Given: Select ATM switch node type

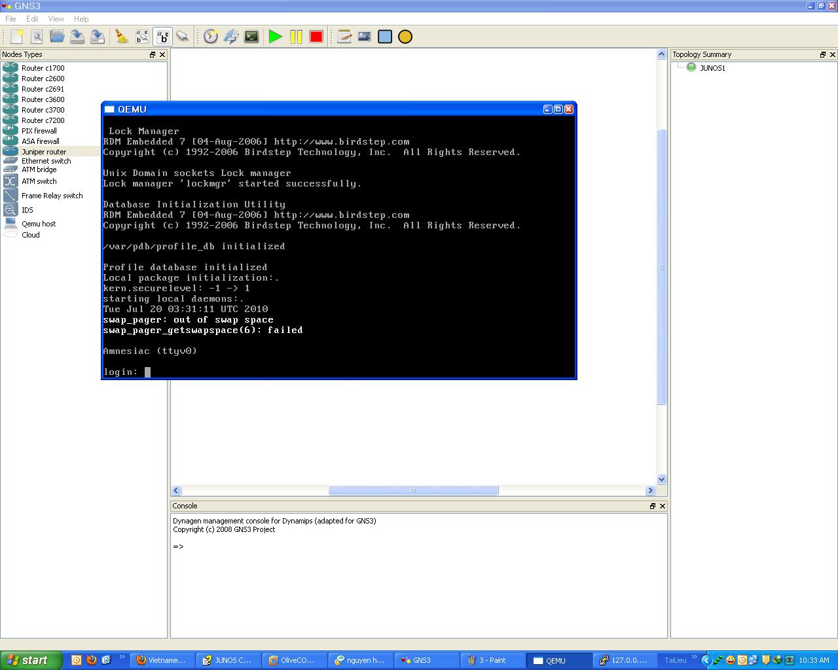Looking at the screenshot, I should pos(39,181).
